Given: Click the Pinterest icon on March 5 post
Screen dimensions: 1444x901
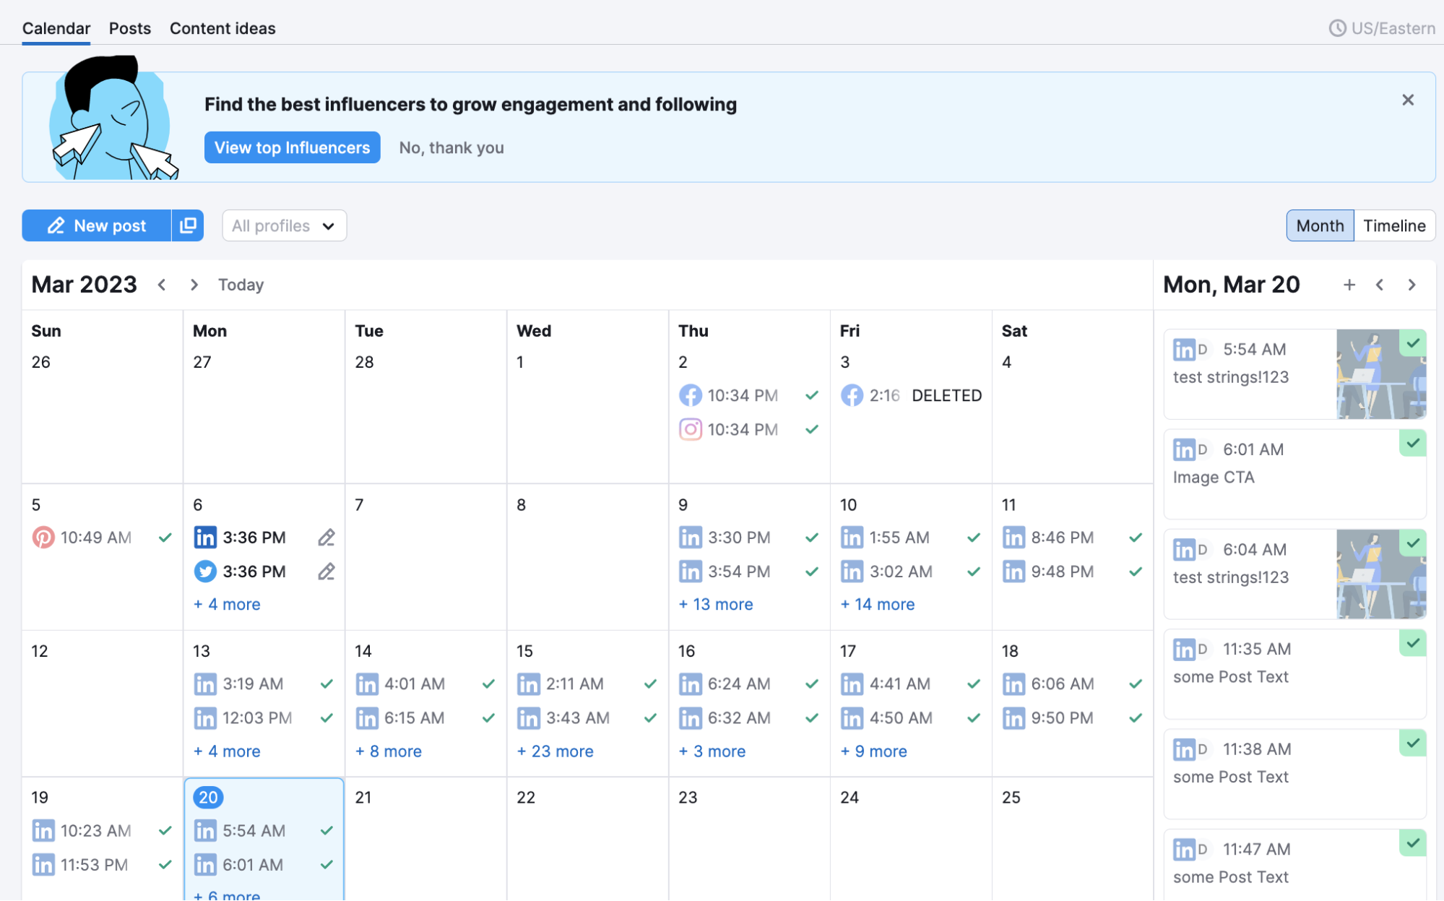Looking at the screenshot, I should 44,537.
